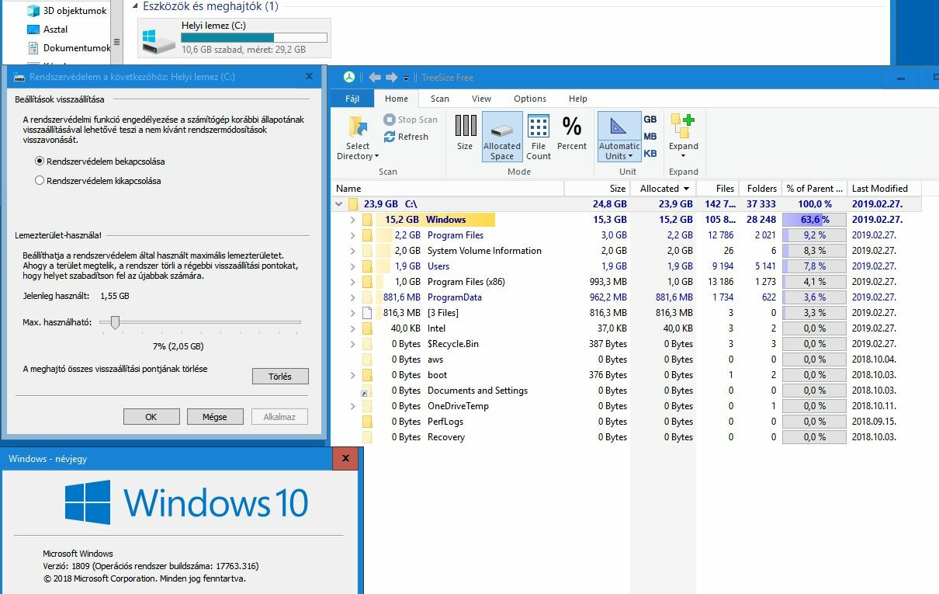Expand Program Files (x86) node

coord(352,282)
